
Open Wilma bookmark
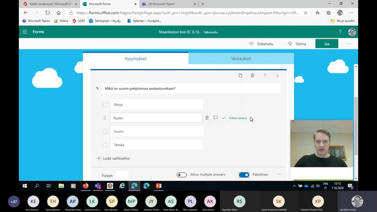(61, 21)
